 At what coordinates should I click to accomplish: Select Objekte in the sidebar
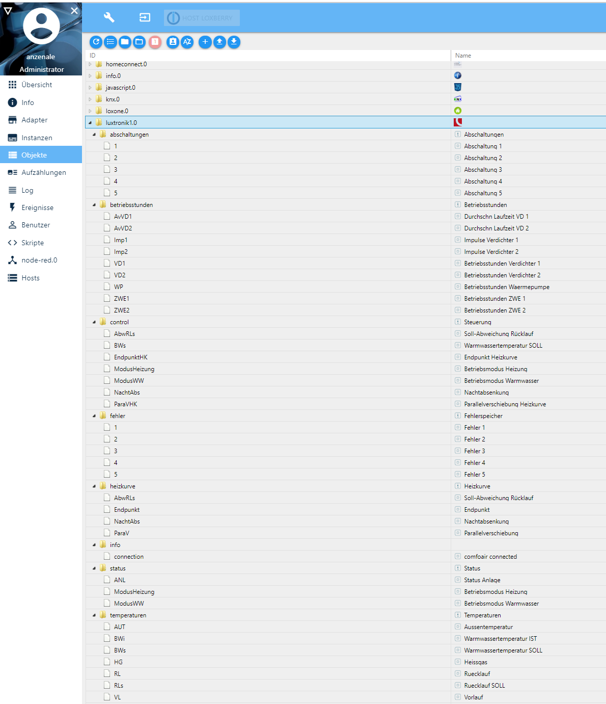(41, 155)
